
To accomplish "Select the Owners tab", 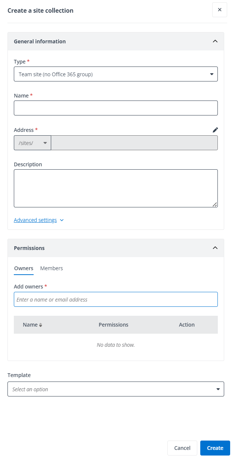I will point(24,268).
